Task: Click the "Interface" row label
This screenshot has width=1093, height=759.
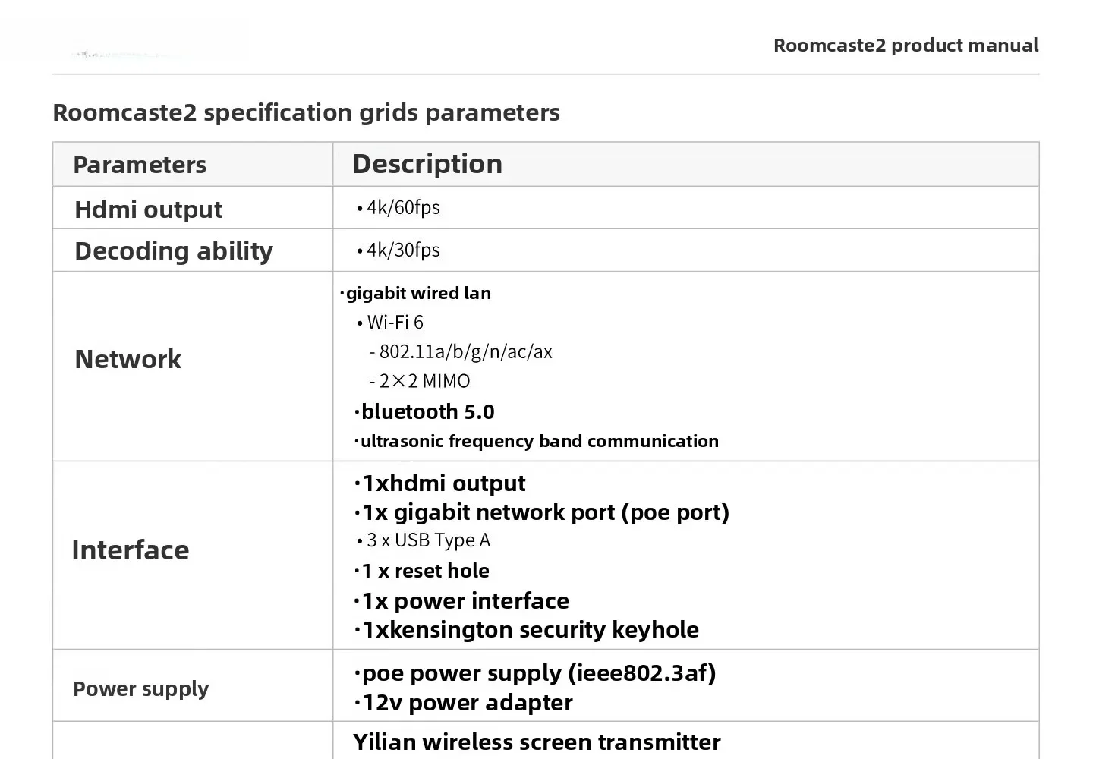Action: pyautogui.click(x=131, y=550)
